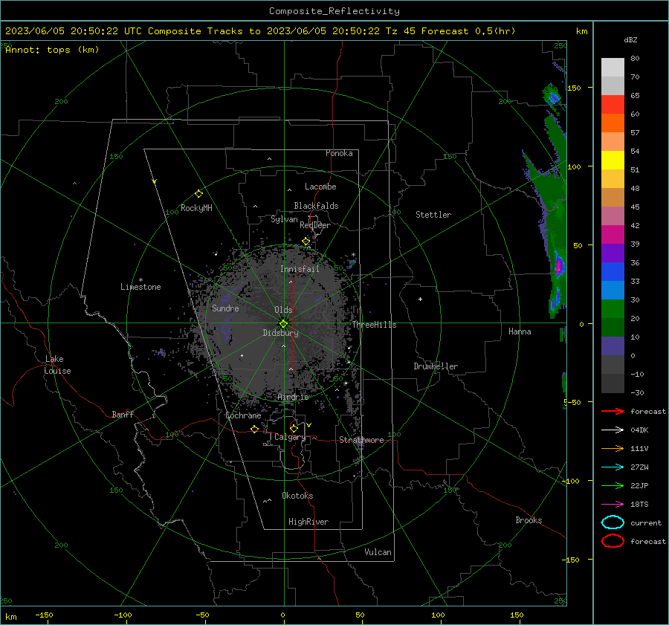
Task: Click the yellow diamond marker above Calgary
Action: pyautogui.click(x=294, y=428)
